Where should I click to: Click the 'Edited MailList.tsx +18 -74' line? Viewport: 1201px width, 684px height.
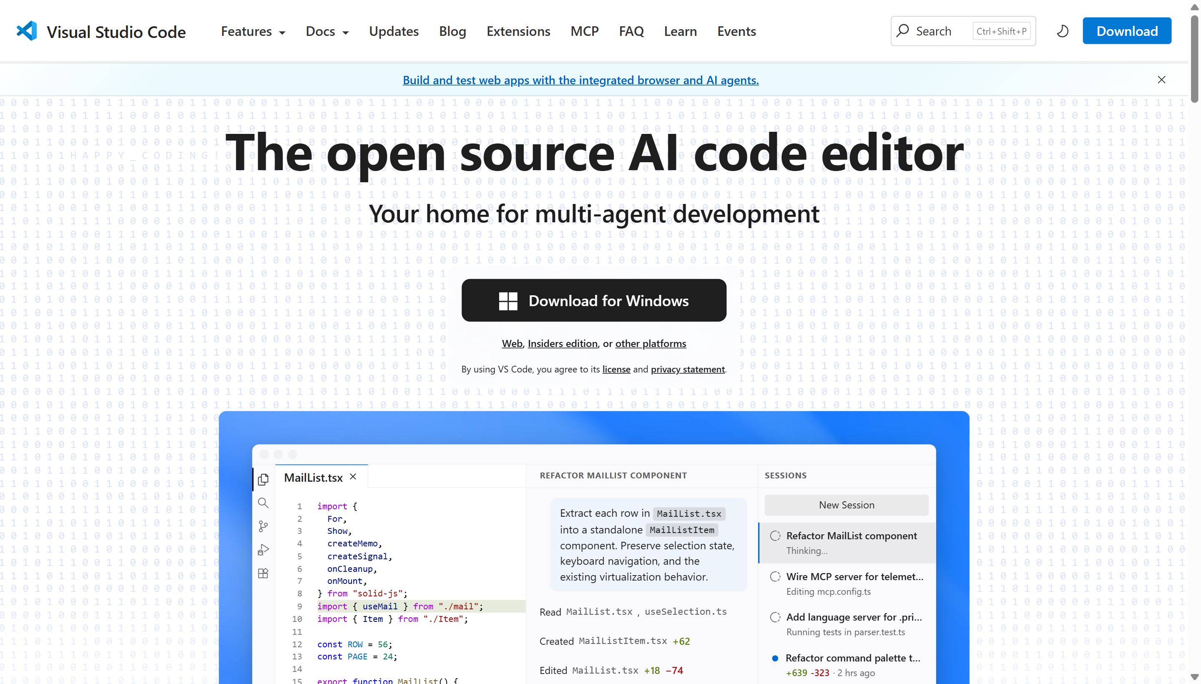(x=611, y=670)
